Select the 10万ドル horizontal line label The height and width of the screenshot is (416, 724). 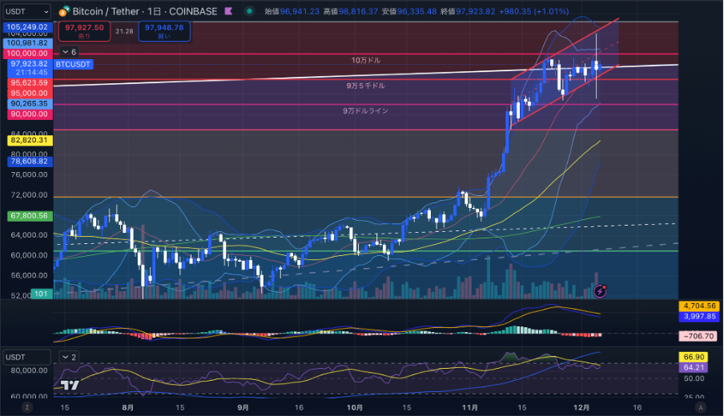(x=365, y=60)
